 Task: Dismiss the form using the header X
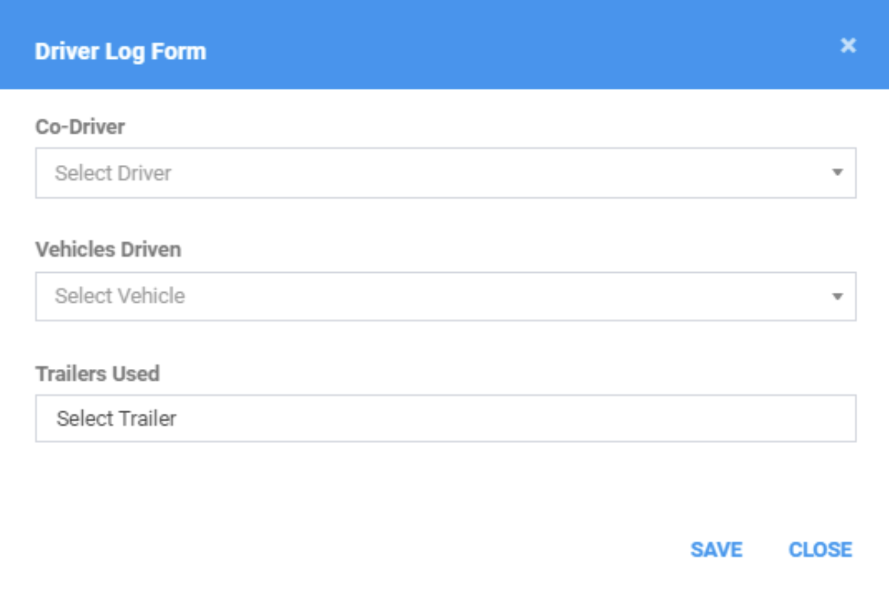coord(848,45)
